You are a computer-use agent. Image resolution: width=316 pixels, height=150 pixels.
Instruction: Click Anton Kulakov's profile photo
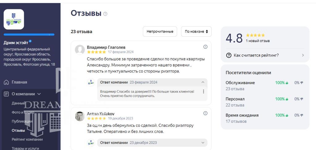click(x=80, y=116)
